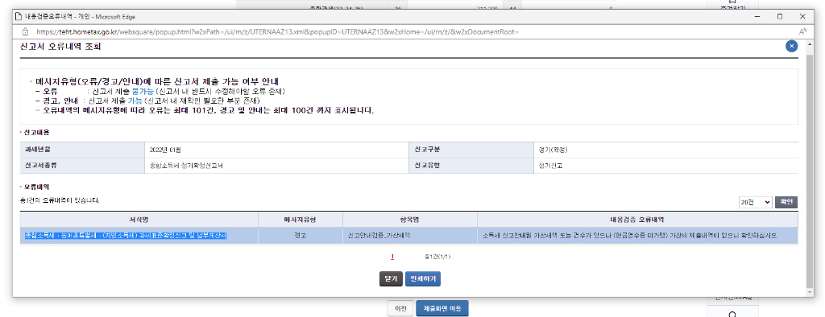Open the highlighted 종합소득세 form name link

tap(126, 236)
